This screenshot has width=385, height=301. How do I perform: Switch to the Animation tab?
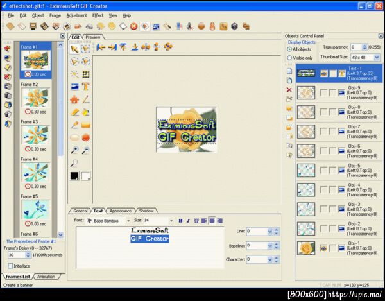pos(46,277)
